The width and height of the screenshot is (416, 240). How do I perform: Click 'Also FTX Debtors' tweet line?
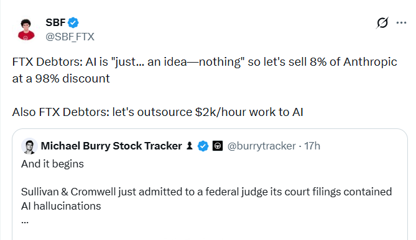coord(157,112)
